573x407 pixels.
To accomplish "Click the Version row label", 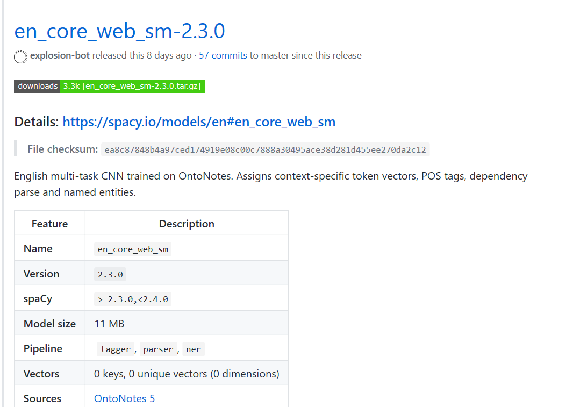I will (x=41, y=274).
